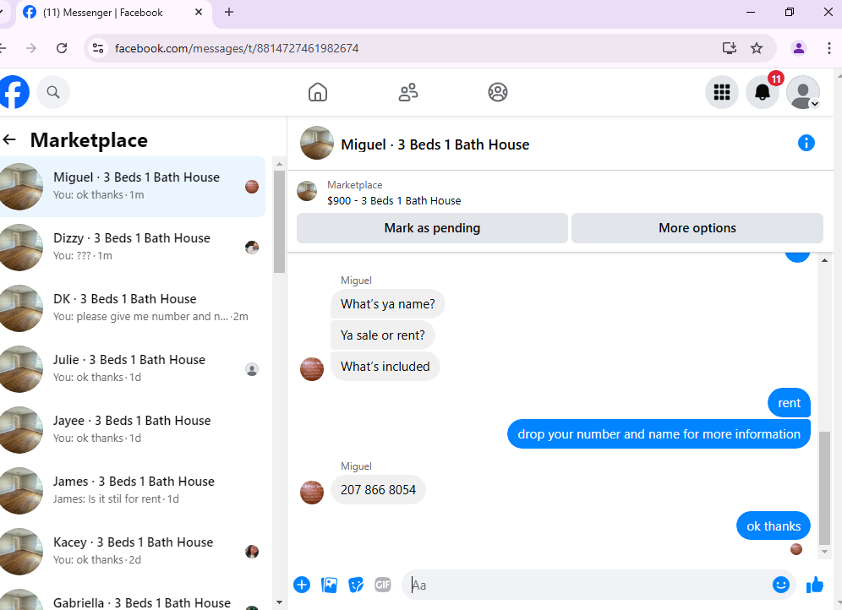Open the Groups icon in top navigation

point(498,92)
